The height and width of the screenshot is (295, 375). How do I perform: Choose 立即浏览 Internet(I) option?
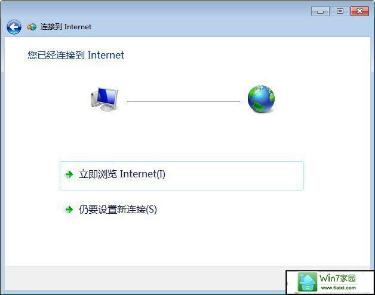[182, 176]
